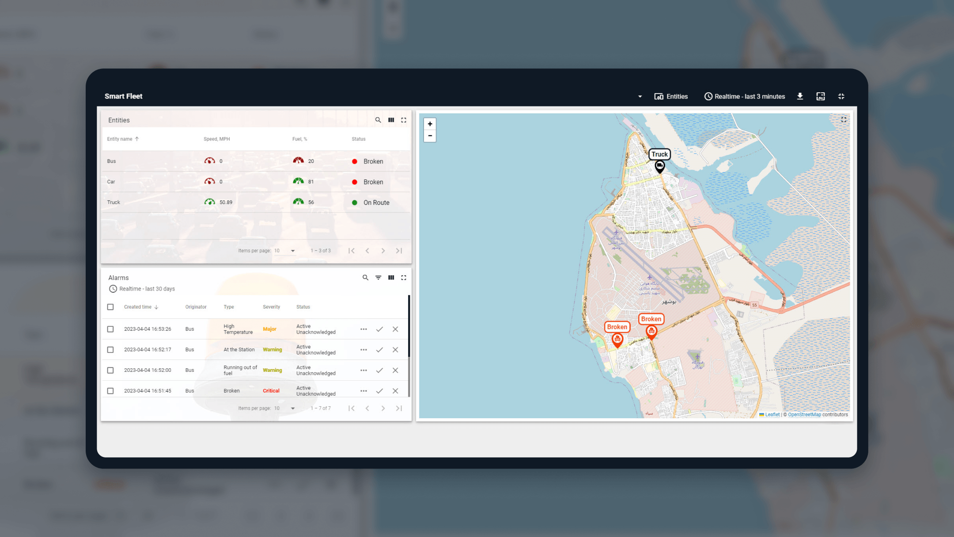Viewport: 954px width, 537px height.
Task: Open the Leaflet attribution link
Action: [772, 415]
